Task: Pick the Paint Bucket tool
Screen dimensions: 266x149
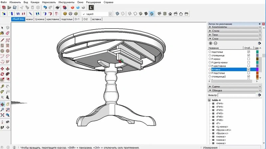Action: pyautogui.click(x=2, y=33)
